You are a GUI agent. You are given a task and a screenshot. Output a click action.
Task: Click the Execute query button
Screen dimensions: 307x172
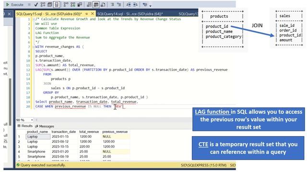[15, 4]
